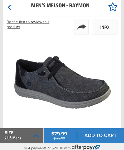The height and width of the screenshot is (150, 124).
Task: Share the product via the curved arrow
Action: 81,27
